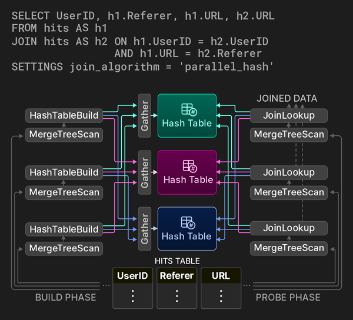The height and width of the screenshot is (320, 353).
Task: Select the middle Gather block
Action: coord(144,172)
